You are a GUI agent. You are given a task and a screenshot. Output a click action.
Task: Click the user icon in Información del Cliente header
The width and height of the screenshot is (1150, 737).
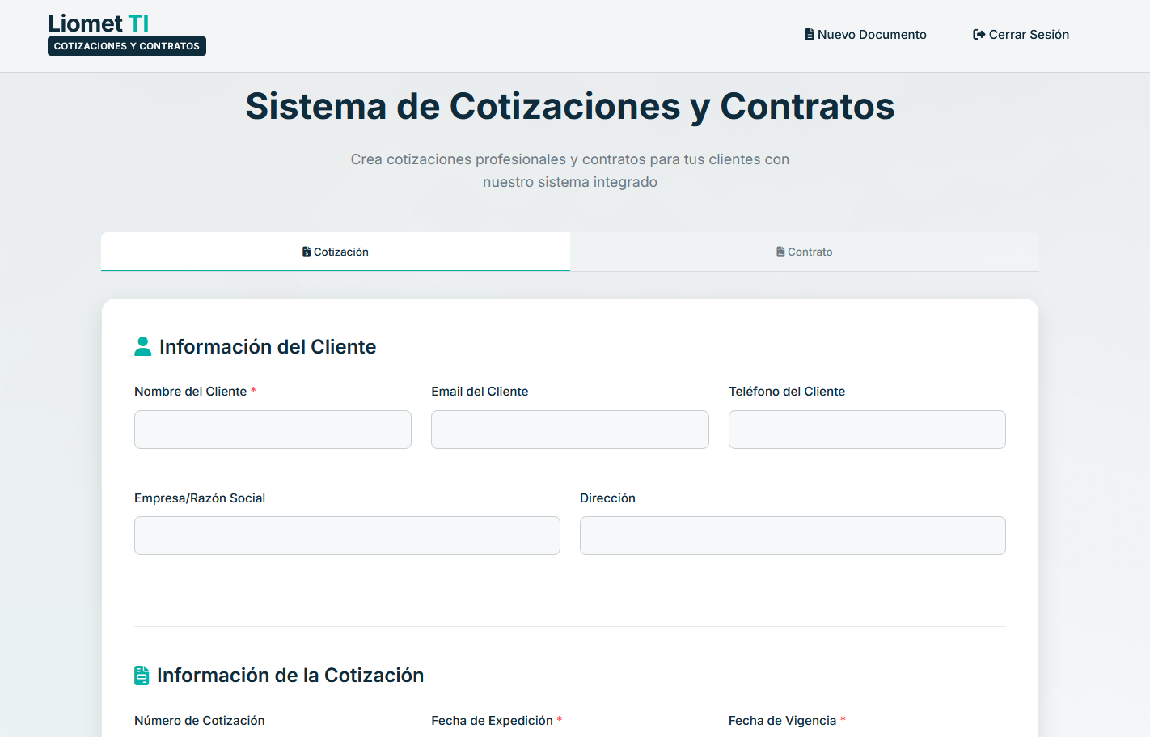coord(143,345)
